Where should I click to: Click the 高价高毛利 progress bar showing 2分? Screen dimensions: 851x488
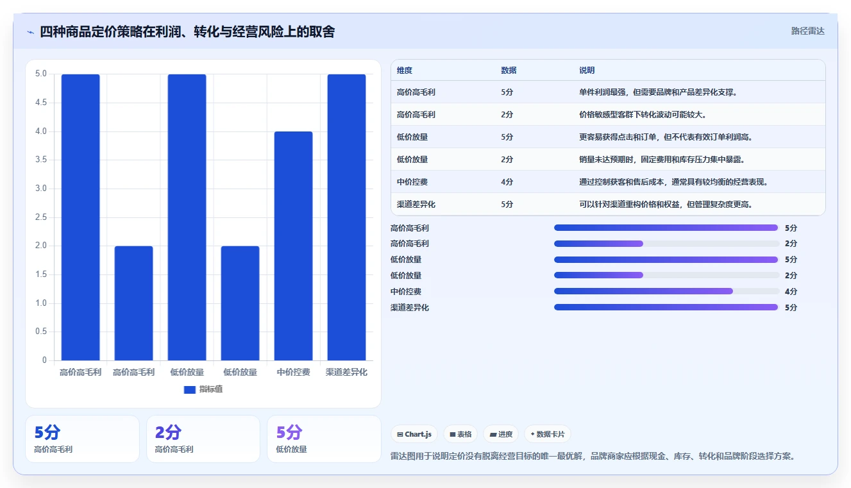coord(666,244)
